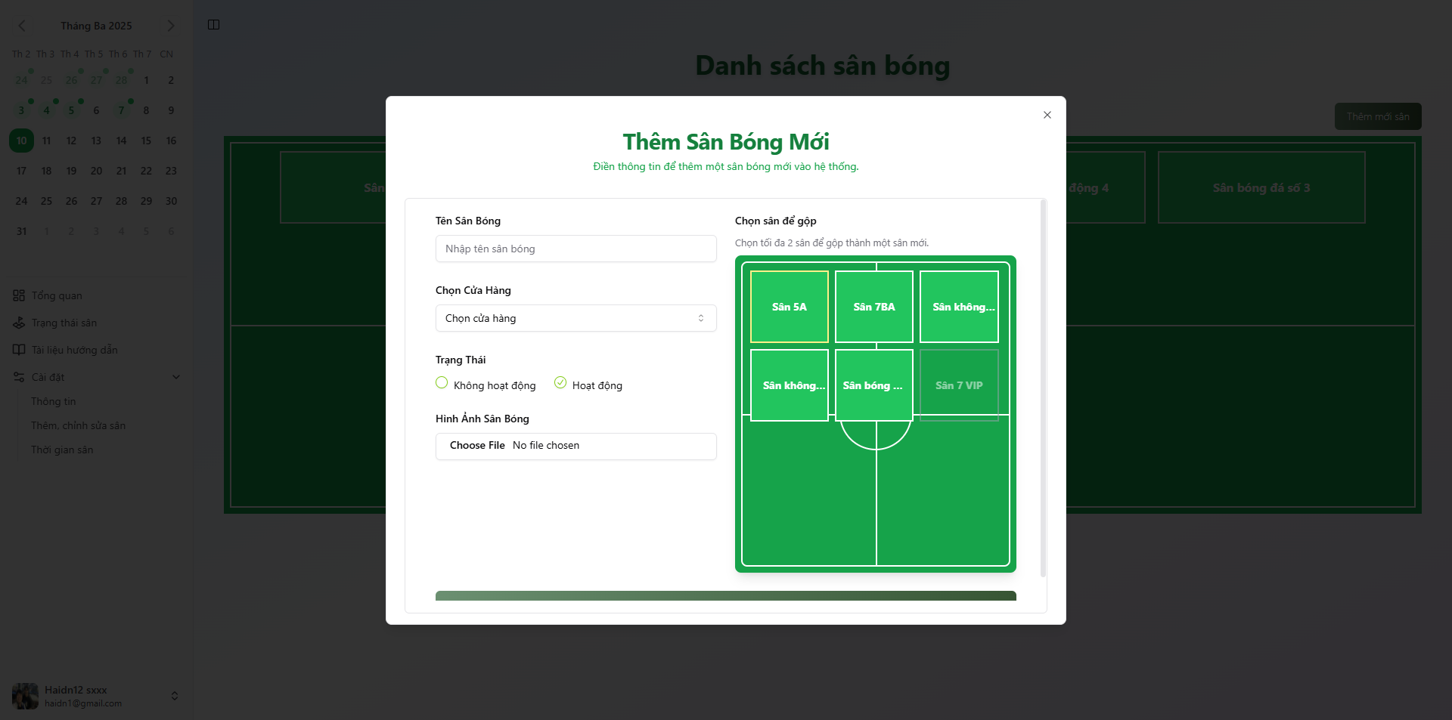Click the Choose File button
The image size is (1452, 720).
click(477, 446)
